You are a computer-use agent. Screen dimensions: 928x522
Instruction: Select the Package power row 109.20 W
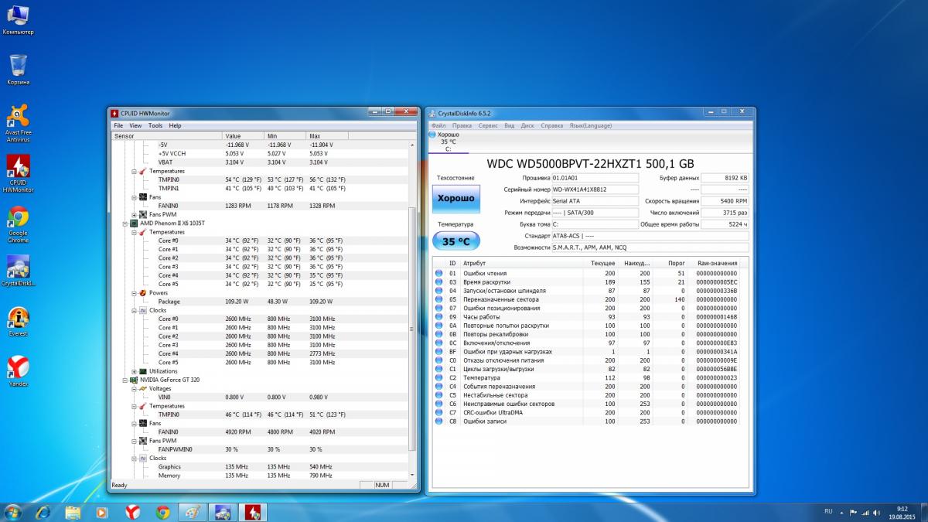[259, 302]
